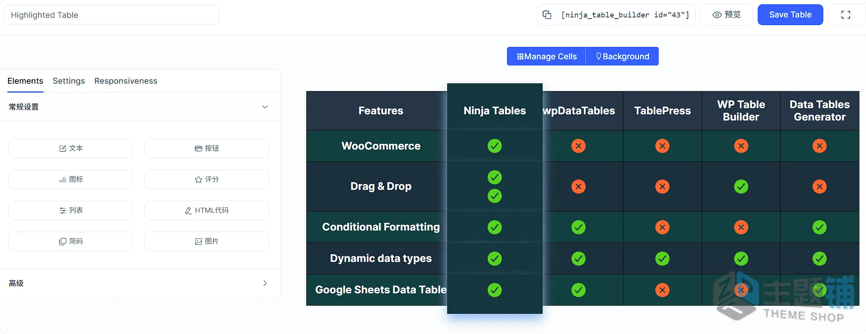Click WP Table Builder Drag & Drop check icon
Viewport: 866px width, 334px height.
point(741,187)
